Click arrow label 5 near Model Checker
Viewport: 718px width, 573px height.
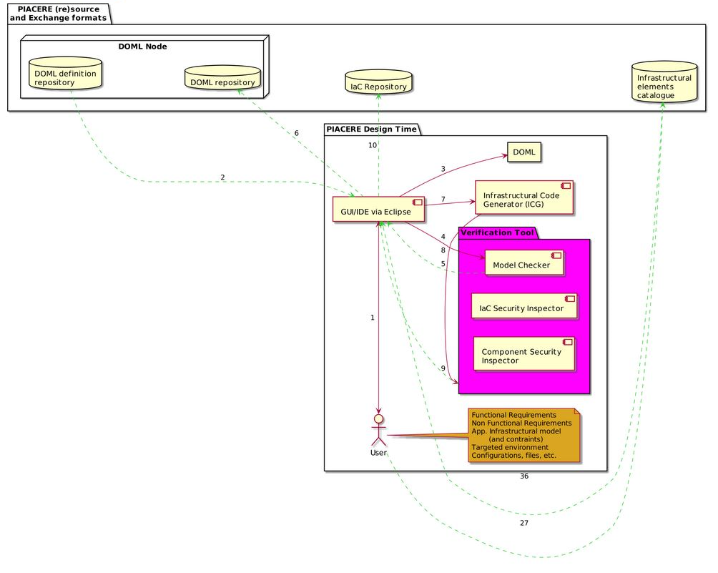tap(443, 264)
